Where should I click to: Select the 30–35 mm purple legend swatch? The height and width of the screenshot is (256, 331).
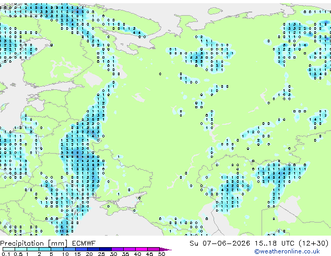tap(117, 249)
